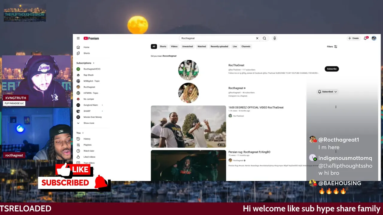Play the 1600 DEGREEZ video thumbnail
Image resolution: width=383 pixels, height=215 pixels.
pos(189,127)
